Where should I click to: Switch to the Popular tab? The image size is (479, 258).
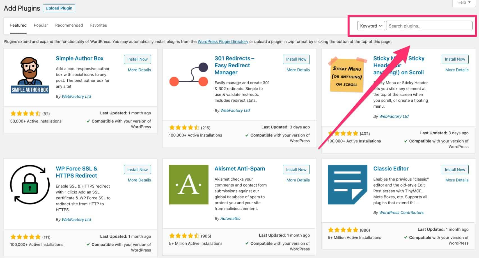(x=41, y=25)
